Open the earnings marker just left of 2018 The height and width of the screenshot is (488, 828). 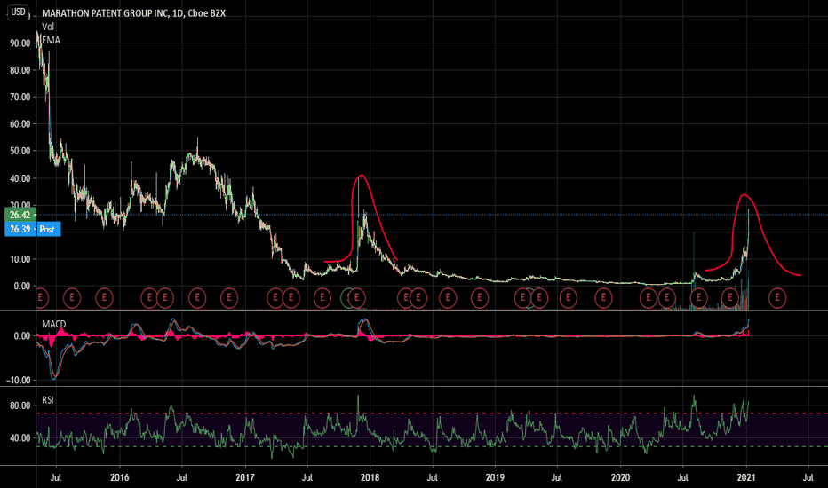(x=357, y=298)
